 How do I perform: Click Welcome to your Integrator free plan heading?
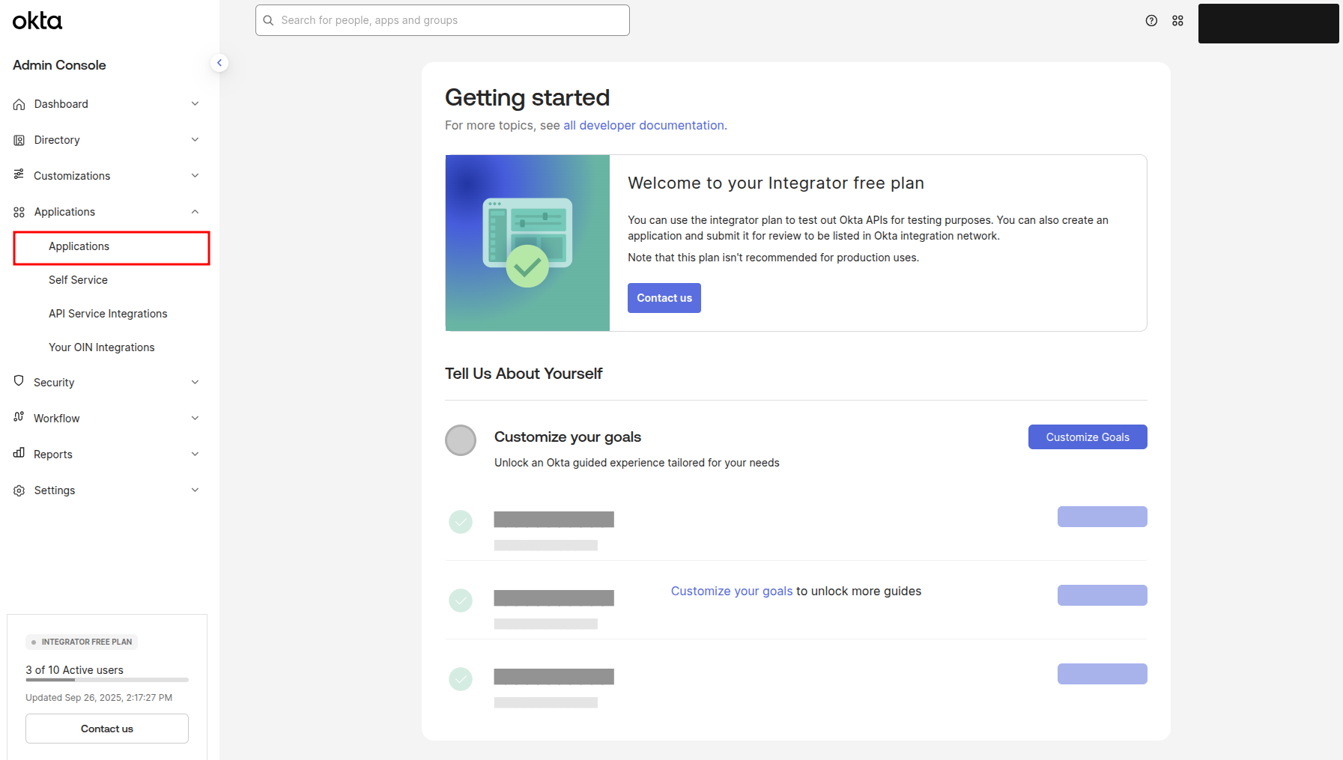point(776,183)
